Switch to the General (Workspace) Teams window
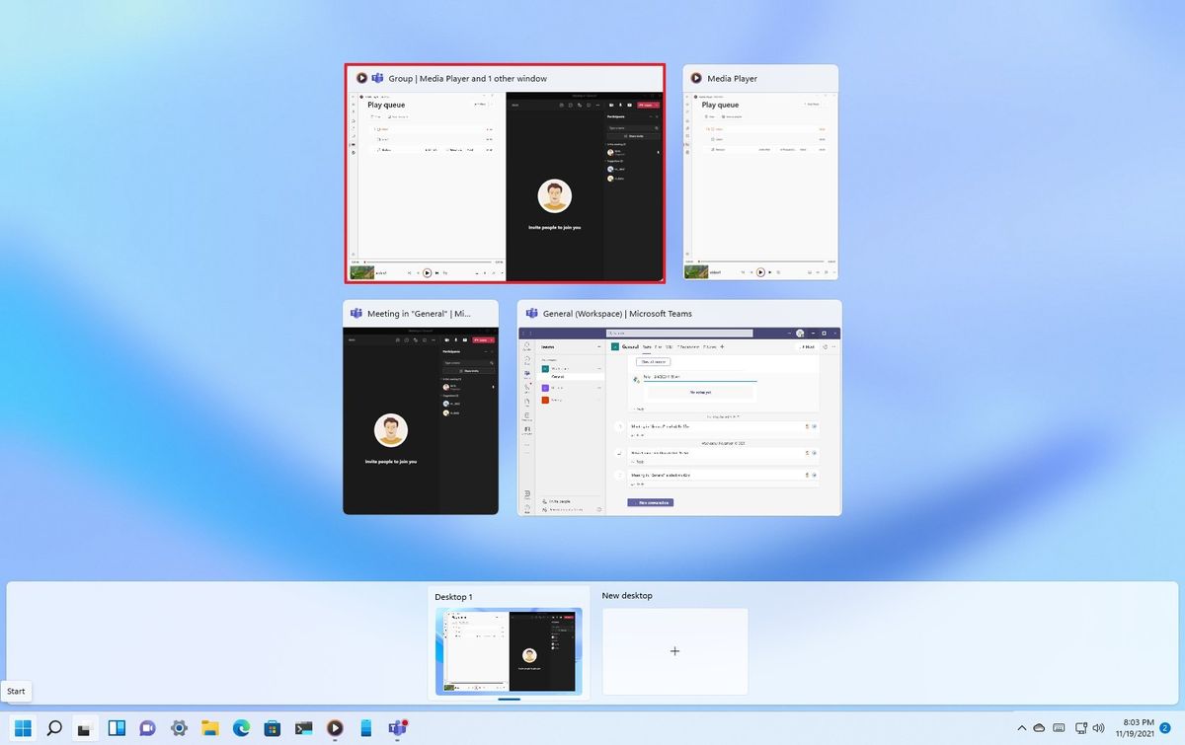Screen dimensions: 1185x745 pos(678,410)
